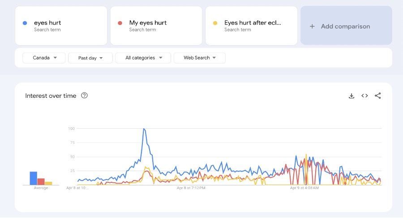Click the red dot beside My eyes hurt

coord(120,23)
